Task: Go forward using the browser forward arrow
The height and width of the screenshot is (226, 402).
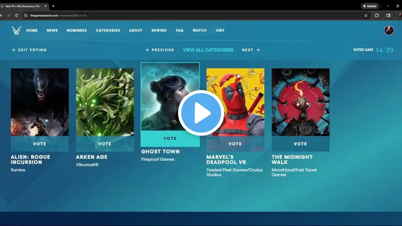Action: [x=9, y=15]
